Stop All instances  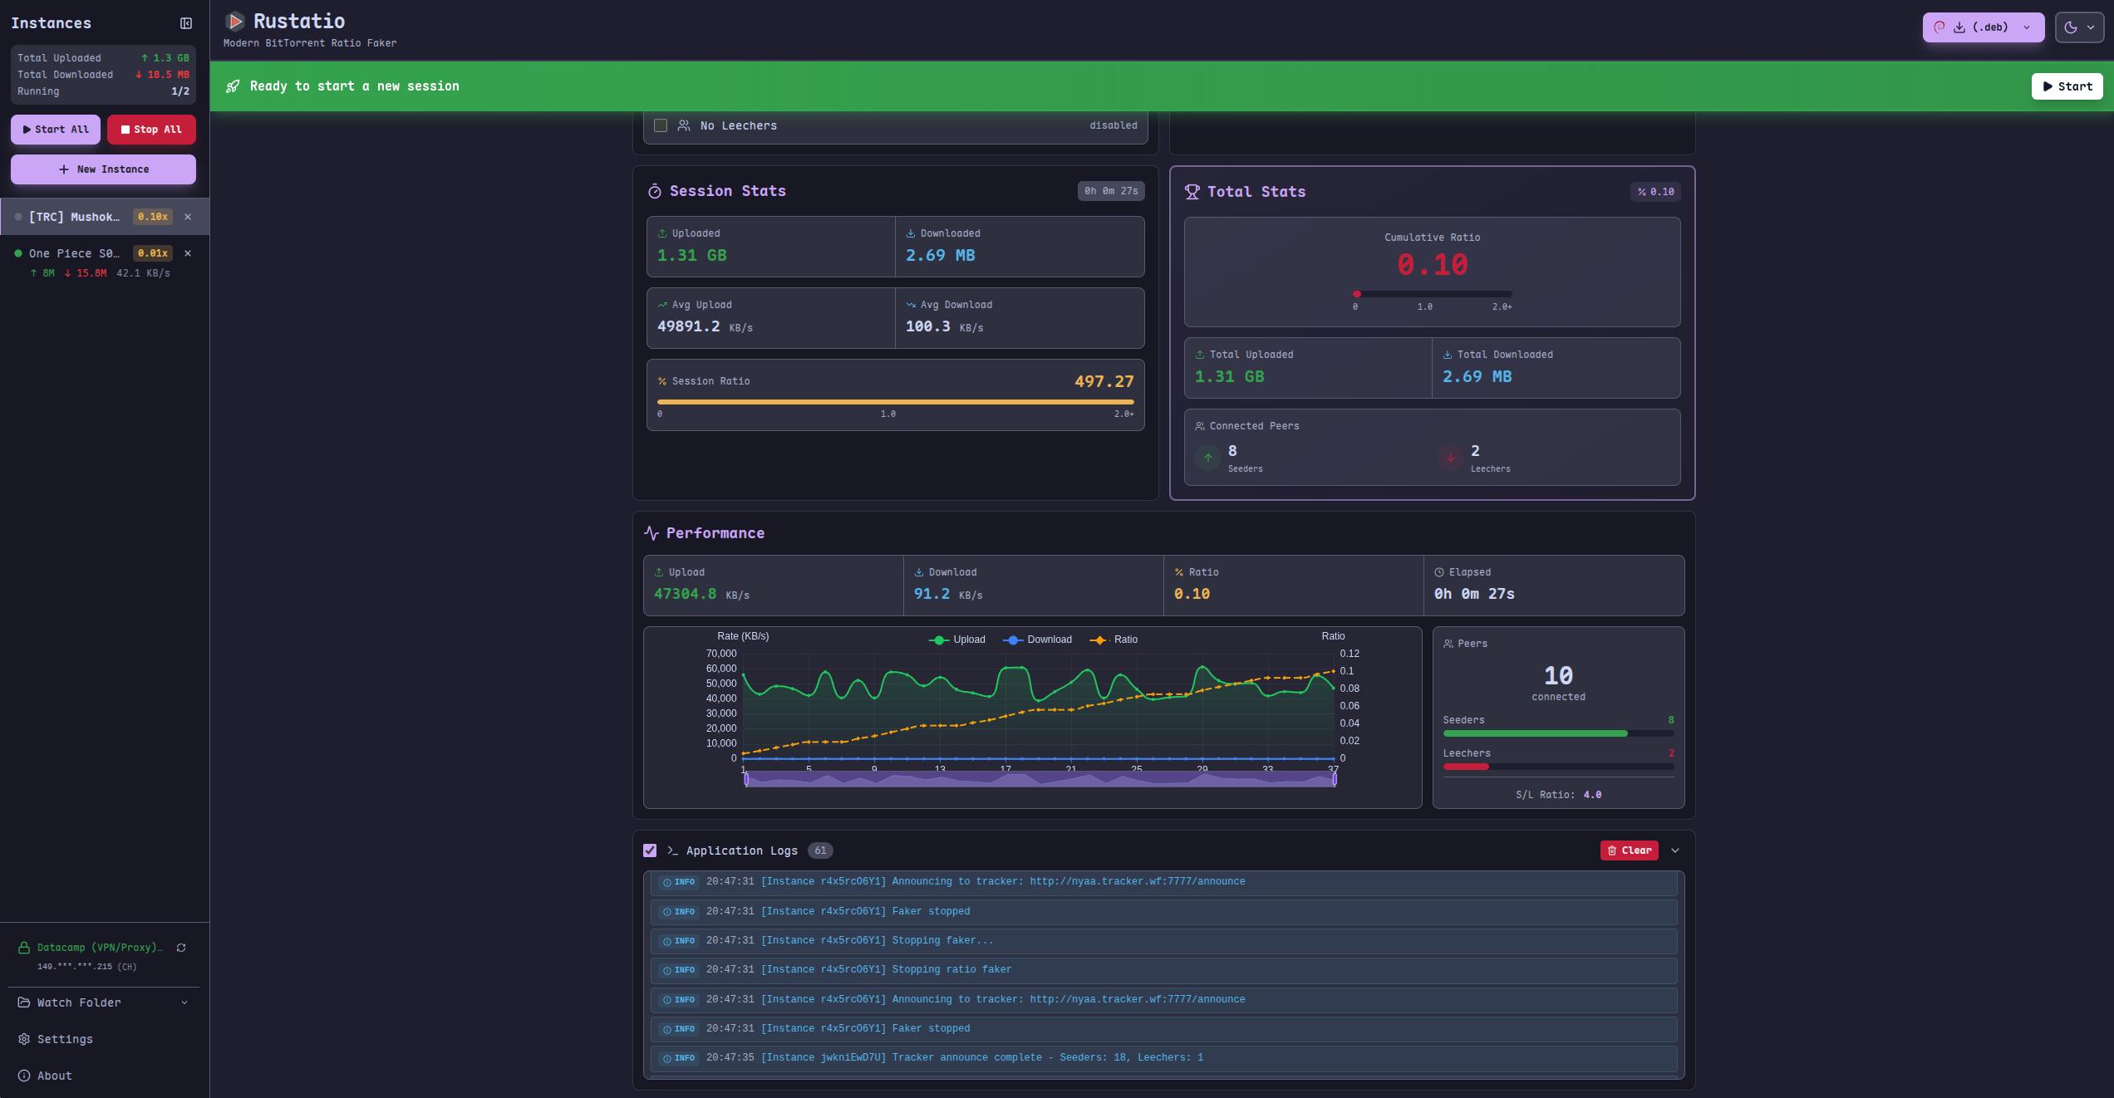pos(151,130)
